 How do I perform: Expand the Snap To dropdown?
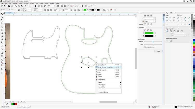click(79, 6)
